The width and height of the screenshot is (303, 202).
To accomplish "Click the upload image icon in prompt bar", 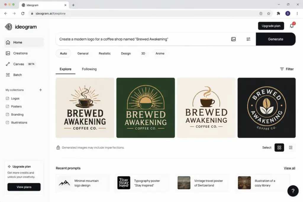I will click(x=233, y=39).
